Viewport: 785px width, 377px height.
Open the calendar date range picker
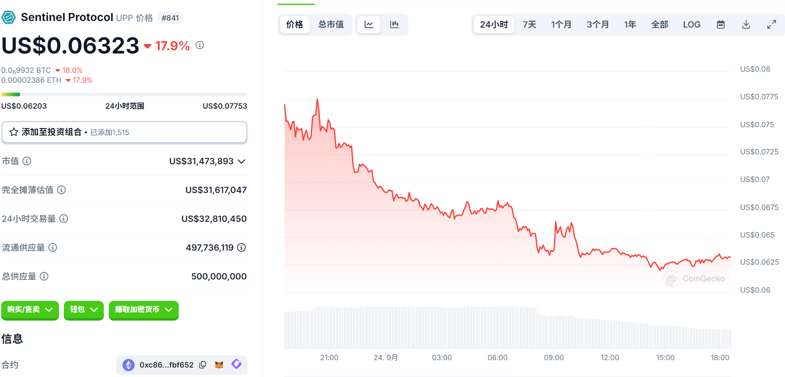tap(721, 25)
